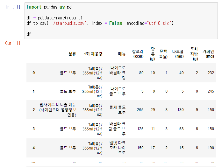Click sugar value 29 in row 2
The width and height of the screenshot is (222, 167).
[153, 110]
